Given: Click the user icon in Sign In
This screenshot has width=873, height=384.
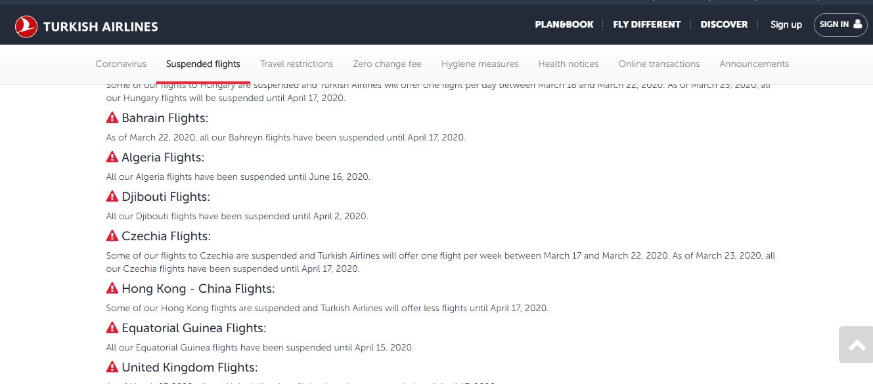Looking at the screenshot, I should click(x=857, y=24).
